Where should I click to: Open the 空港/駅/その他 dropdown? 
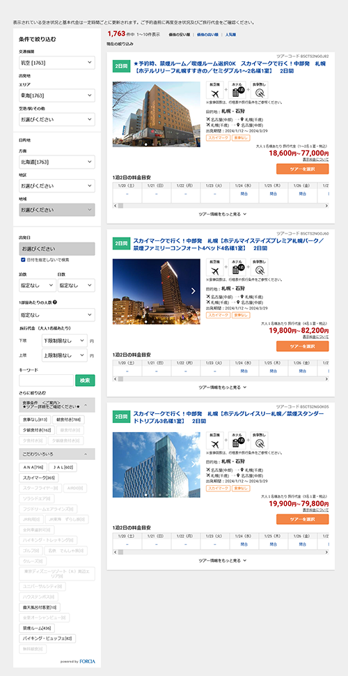point(57,119)
